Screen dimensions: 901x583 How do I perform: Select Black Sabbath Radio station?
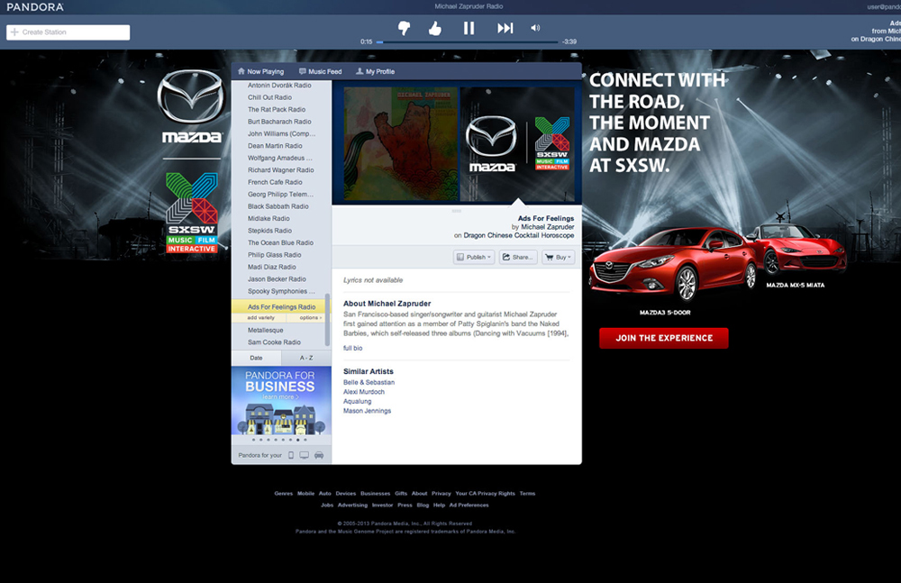coord(278,205)
